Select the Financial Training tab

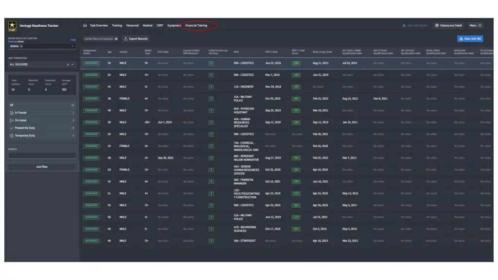196,25
